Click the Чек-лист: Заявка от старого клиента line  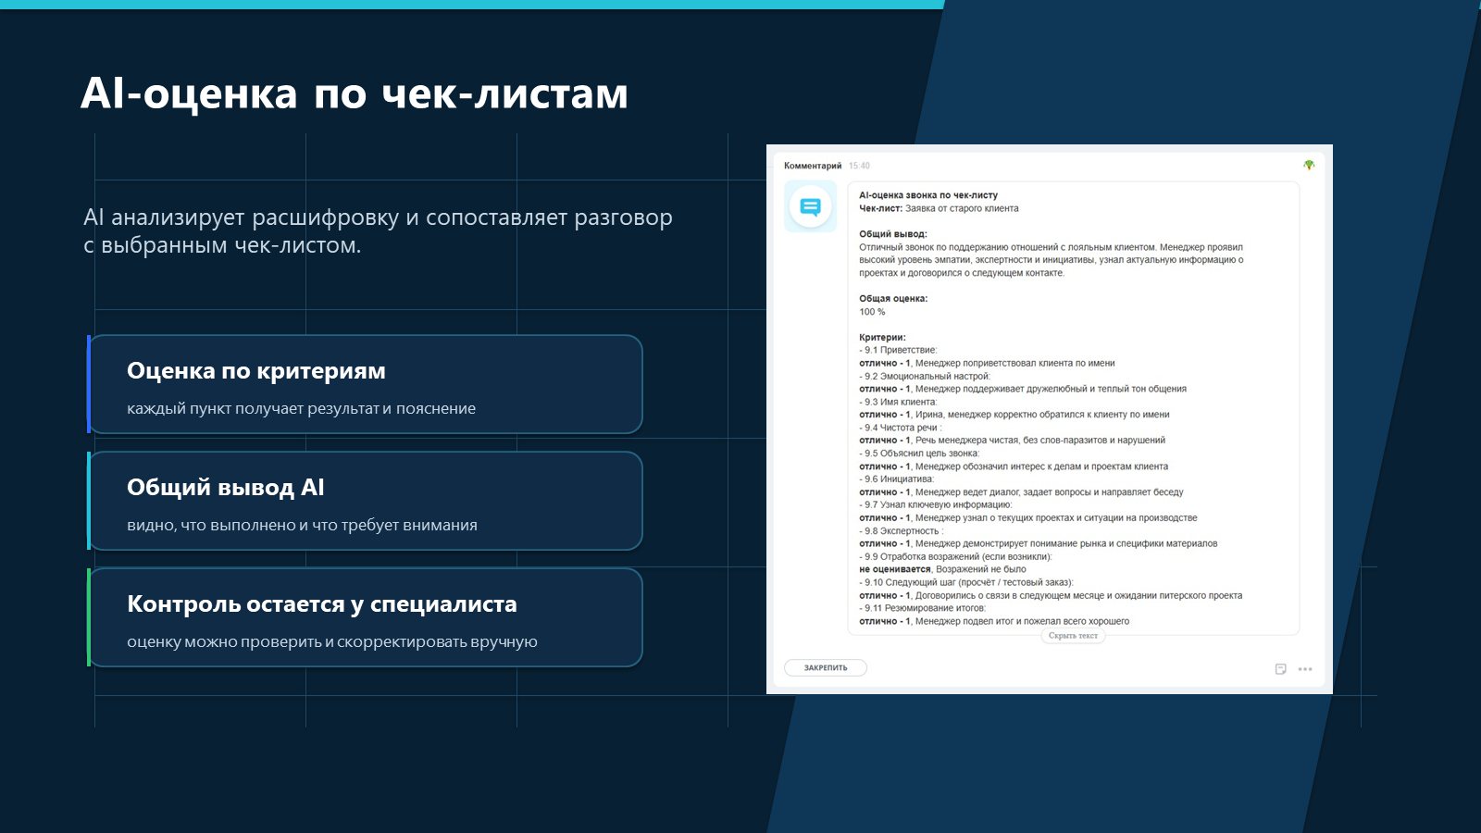coord(939,208)
